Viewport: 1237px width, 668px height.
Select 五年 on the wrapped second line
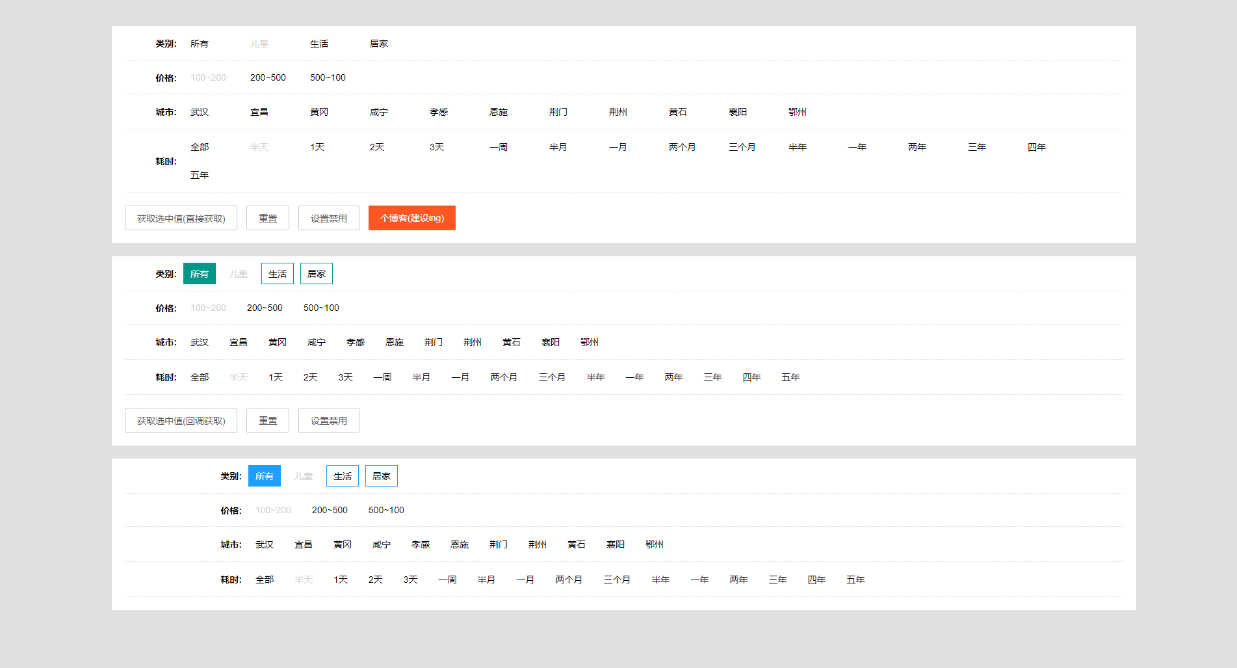(199, 175)
